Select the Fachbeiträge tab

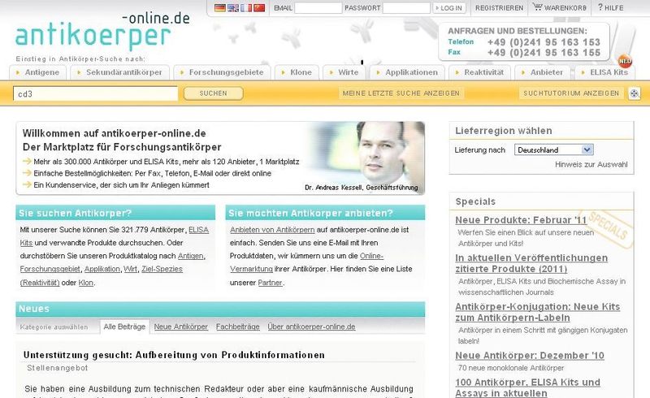[237, 327]
